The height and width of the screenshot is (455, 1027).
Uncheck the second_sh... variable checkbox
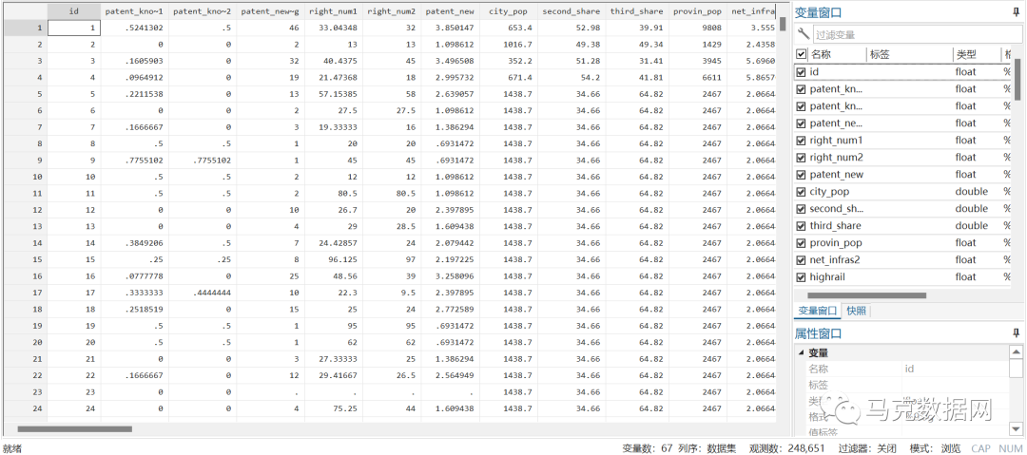point(801,208)
